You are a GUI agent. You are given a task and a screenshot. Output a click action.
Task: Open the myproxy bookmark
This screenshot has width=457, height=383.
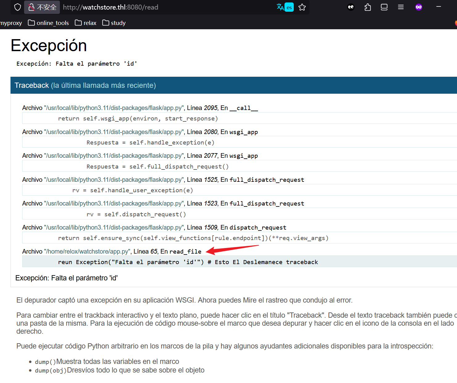tap(11, 23)
